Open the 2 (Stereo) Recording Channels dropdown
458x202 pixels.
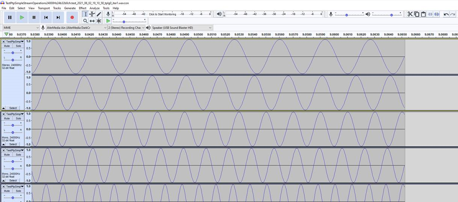coord(126,27)
